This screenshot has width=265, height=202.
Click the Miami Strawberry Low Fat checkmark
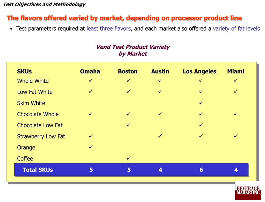pyautogui.click(x=236, y=136)
